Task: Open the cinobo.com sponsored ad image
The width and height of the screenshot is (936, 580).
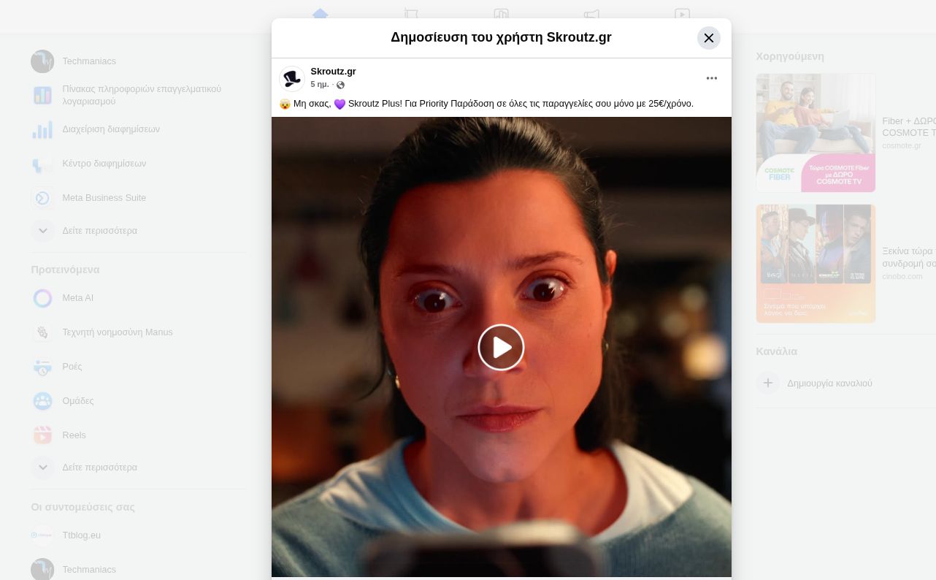Action: coord(816,264)
